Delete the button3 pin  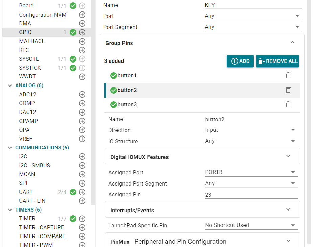click(x=288, y=104)
